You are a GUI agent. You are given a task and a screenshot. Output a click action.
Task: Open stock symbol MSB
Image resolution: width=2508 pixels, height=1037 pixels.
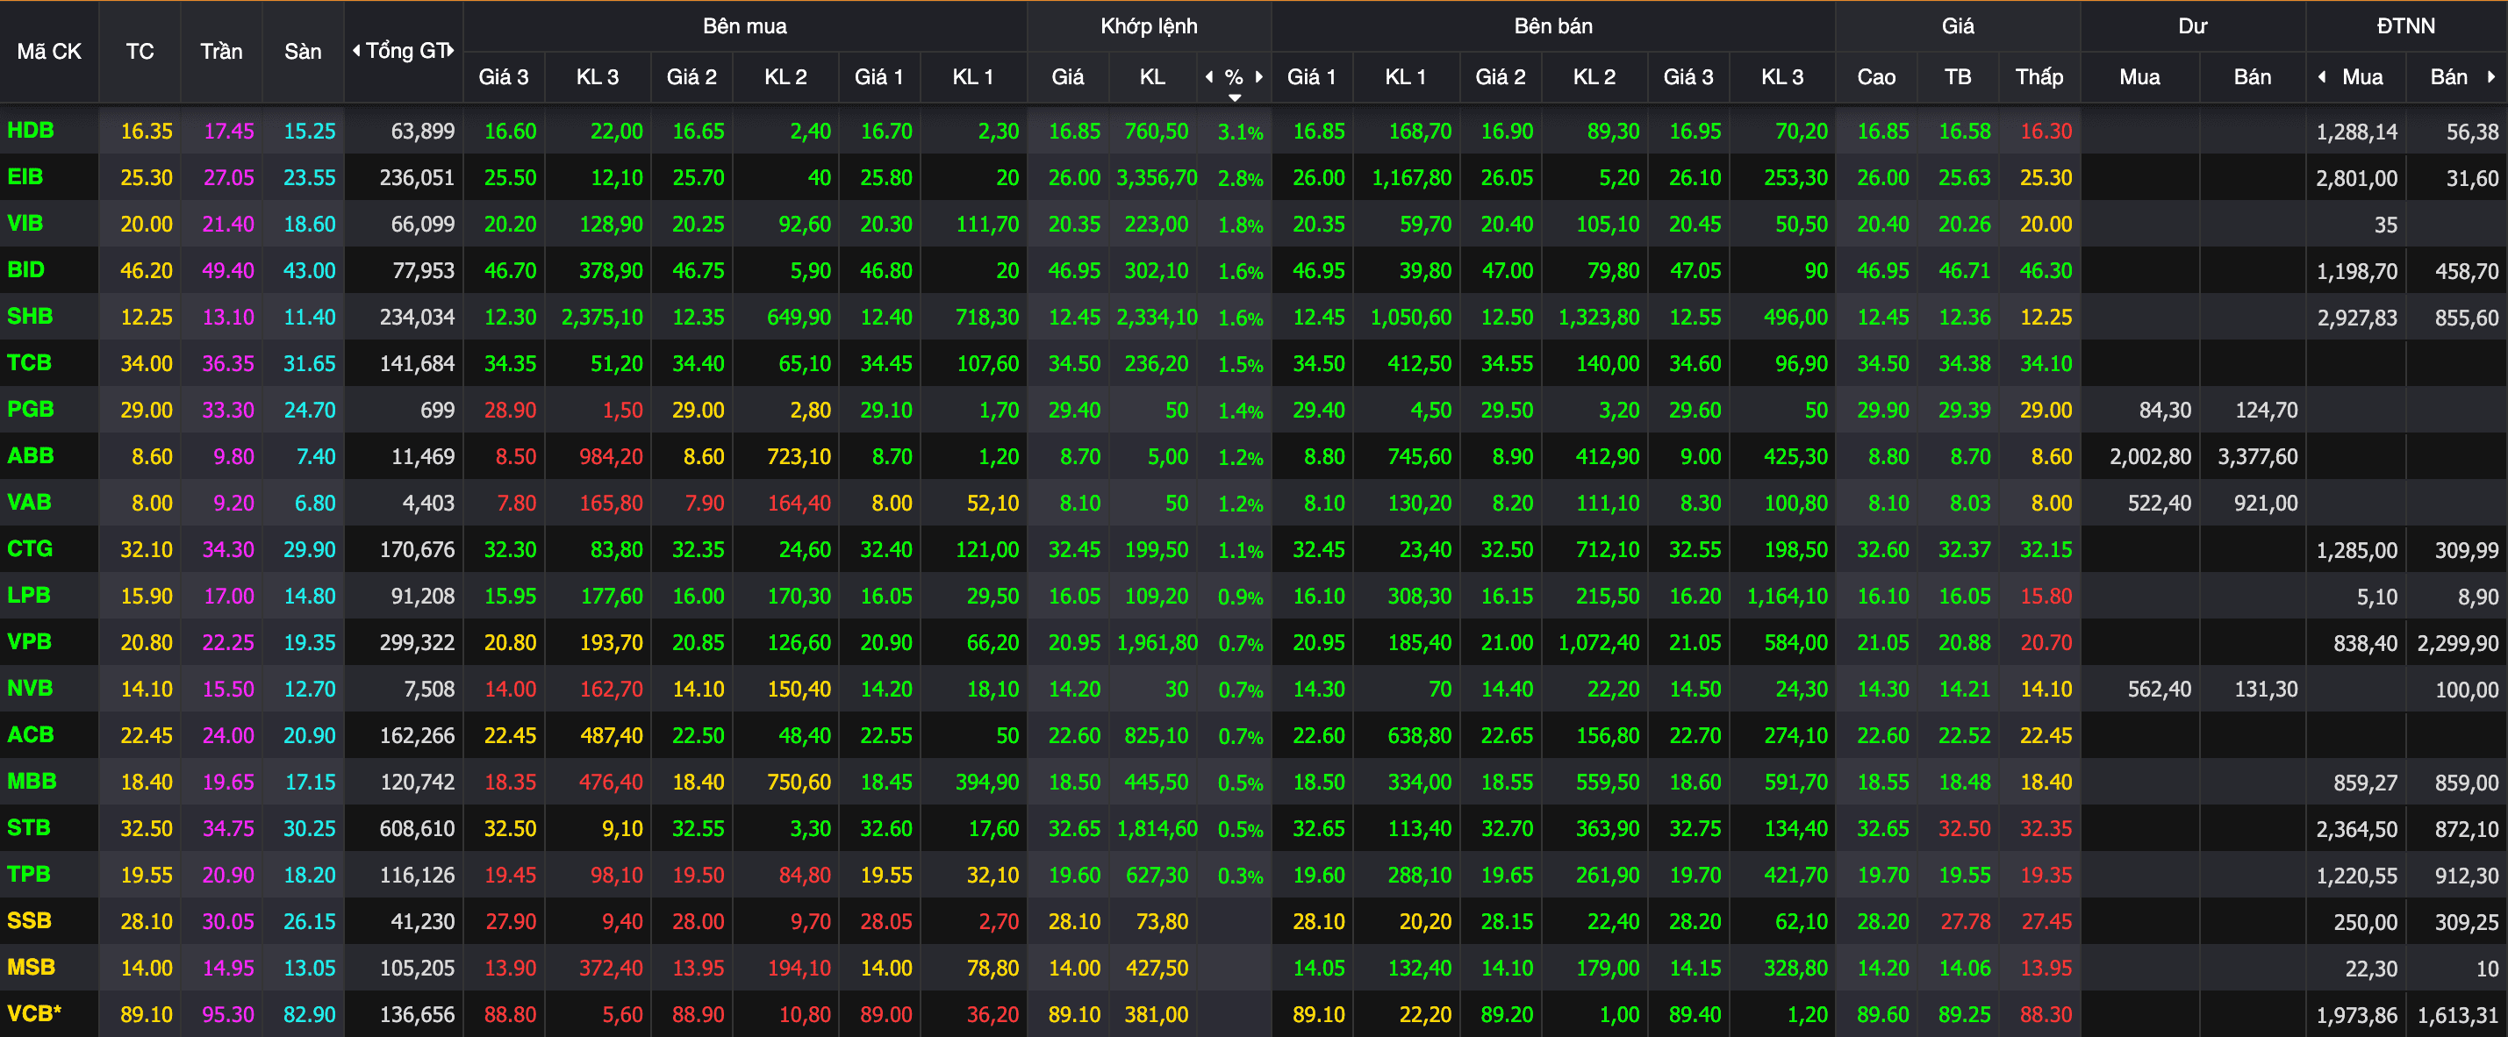coord(32,967)
